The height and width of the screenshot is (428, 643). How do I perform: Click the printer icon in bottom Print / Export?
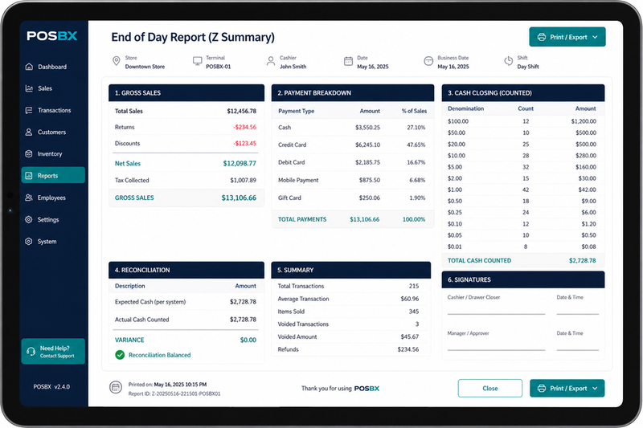[x=542, y=389]
